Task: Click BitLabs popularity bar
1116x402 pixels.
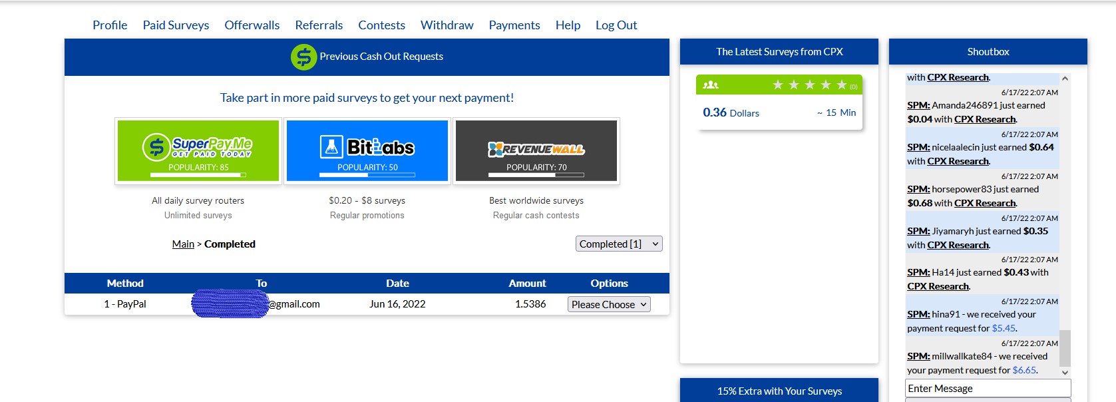Action: pos(367,175)
